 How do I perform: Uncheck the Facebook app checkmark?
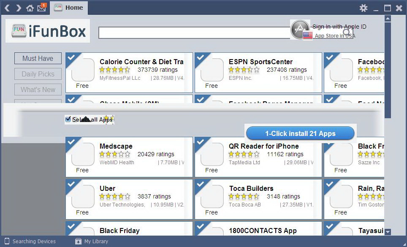329,57
